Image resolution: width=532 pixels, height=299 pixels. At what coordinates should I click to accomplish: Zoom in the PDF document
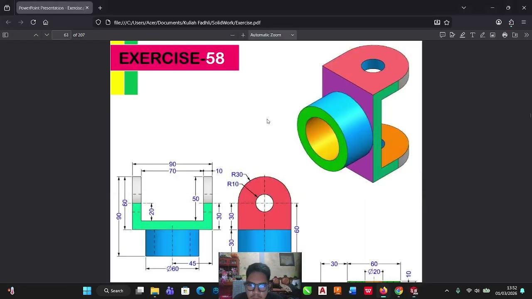point(243,35)
